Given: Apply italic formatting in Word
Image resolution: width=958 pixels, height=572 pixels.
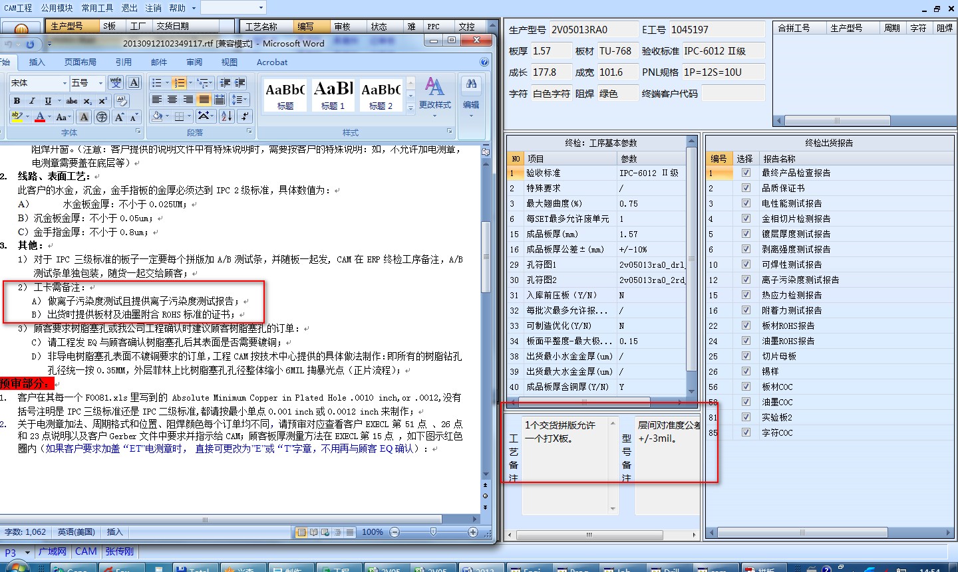Looking at the screenshot, I should coord(32,101).
